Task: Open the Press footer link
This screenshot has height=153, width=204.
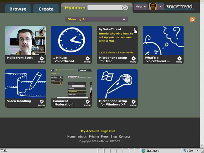Action: click(x=105, y=136)
